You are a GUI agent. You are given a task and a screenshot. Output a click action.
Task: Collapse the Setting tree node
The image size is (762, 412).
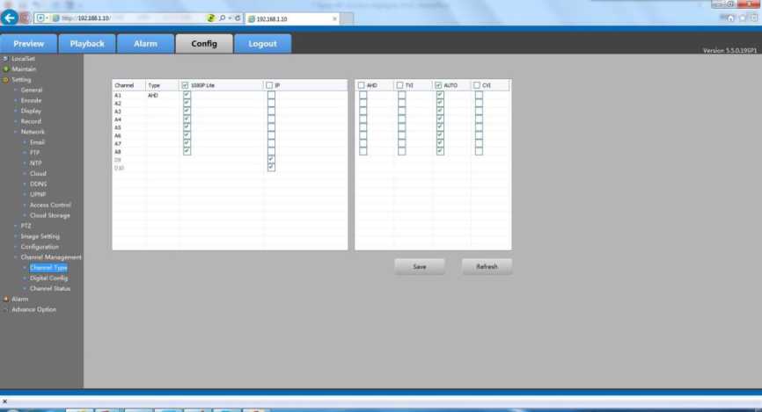pyautogui.click(x=5, y=79)
